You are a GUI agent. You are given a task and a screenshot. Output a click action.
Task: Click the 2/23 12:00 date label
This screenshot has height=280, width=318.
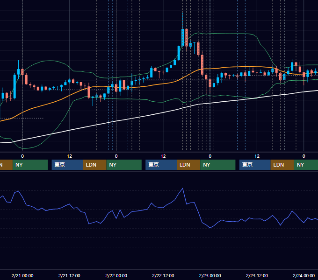tap(257, 275)
